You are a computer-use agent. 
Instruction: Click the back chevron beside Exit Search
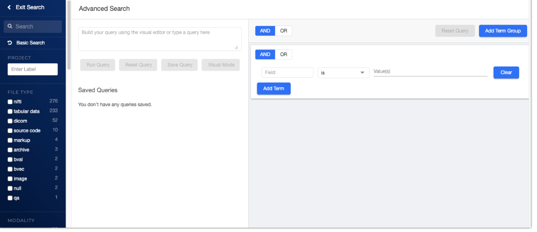9,7
